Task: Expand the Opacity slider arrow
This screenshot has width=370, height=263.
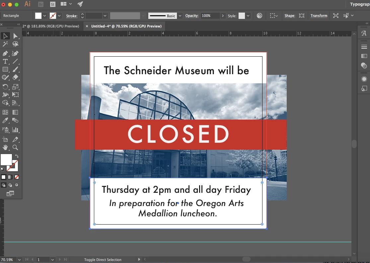Action: tap(223, 16)
